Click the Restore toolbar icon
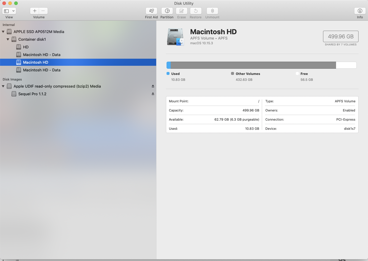 point(196,11)
